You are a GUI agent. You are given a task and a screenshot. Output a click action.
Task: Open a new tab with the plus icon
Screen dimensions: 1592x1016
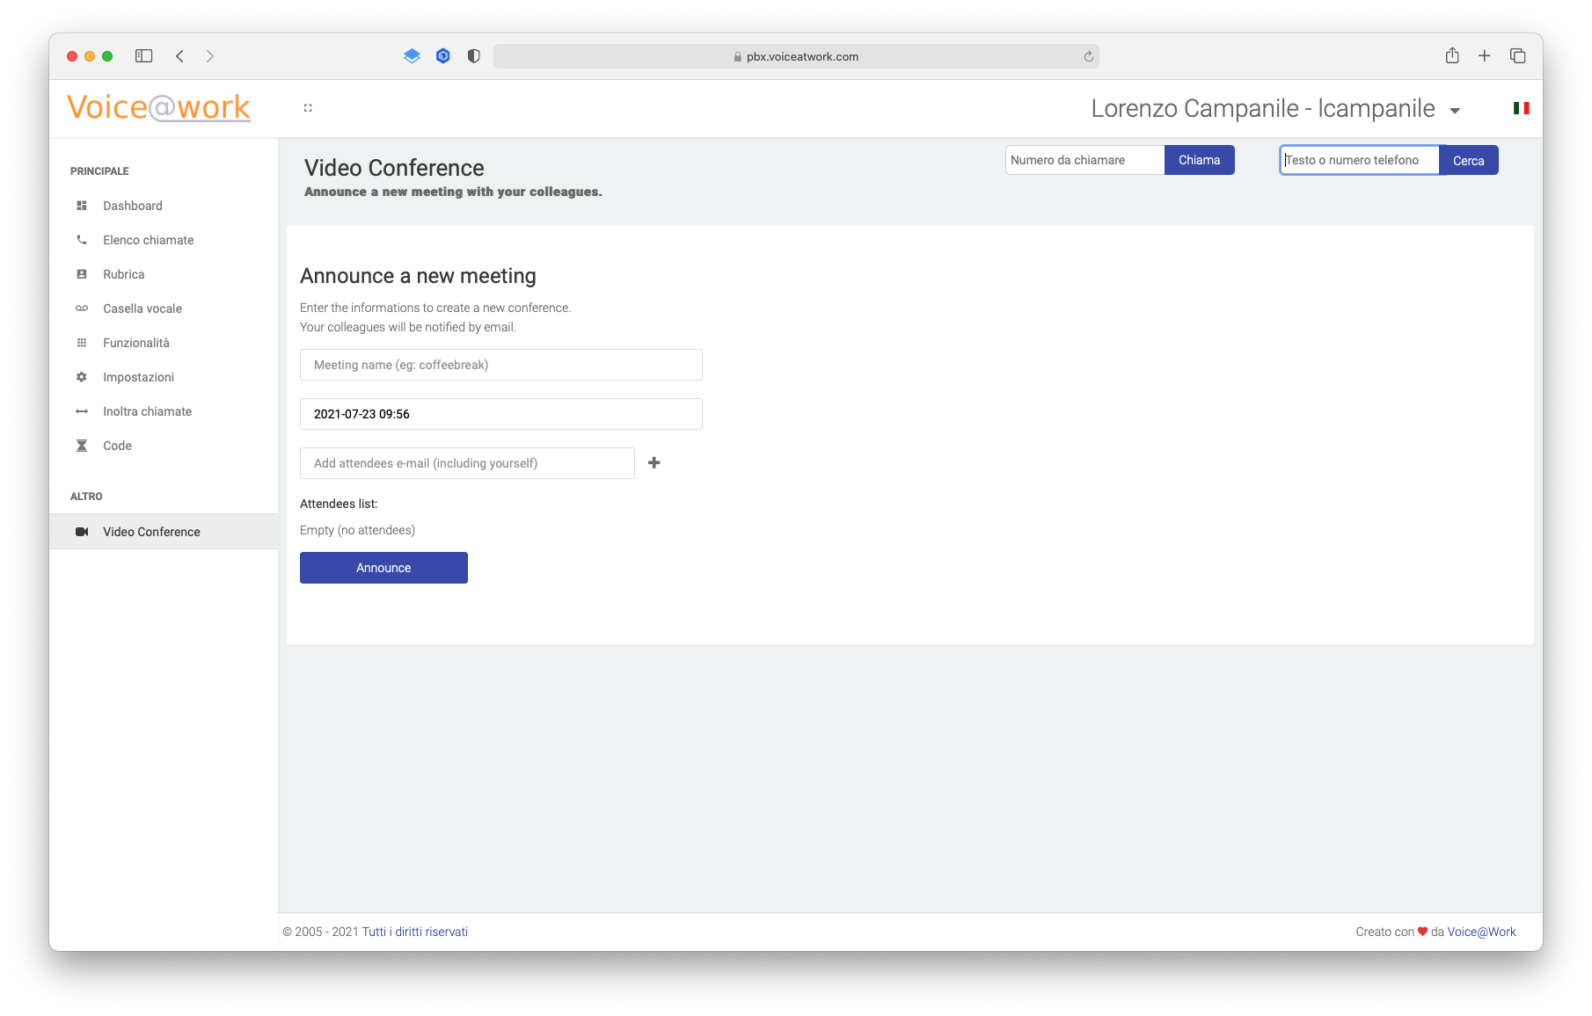coord(1485,56)
